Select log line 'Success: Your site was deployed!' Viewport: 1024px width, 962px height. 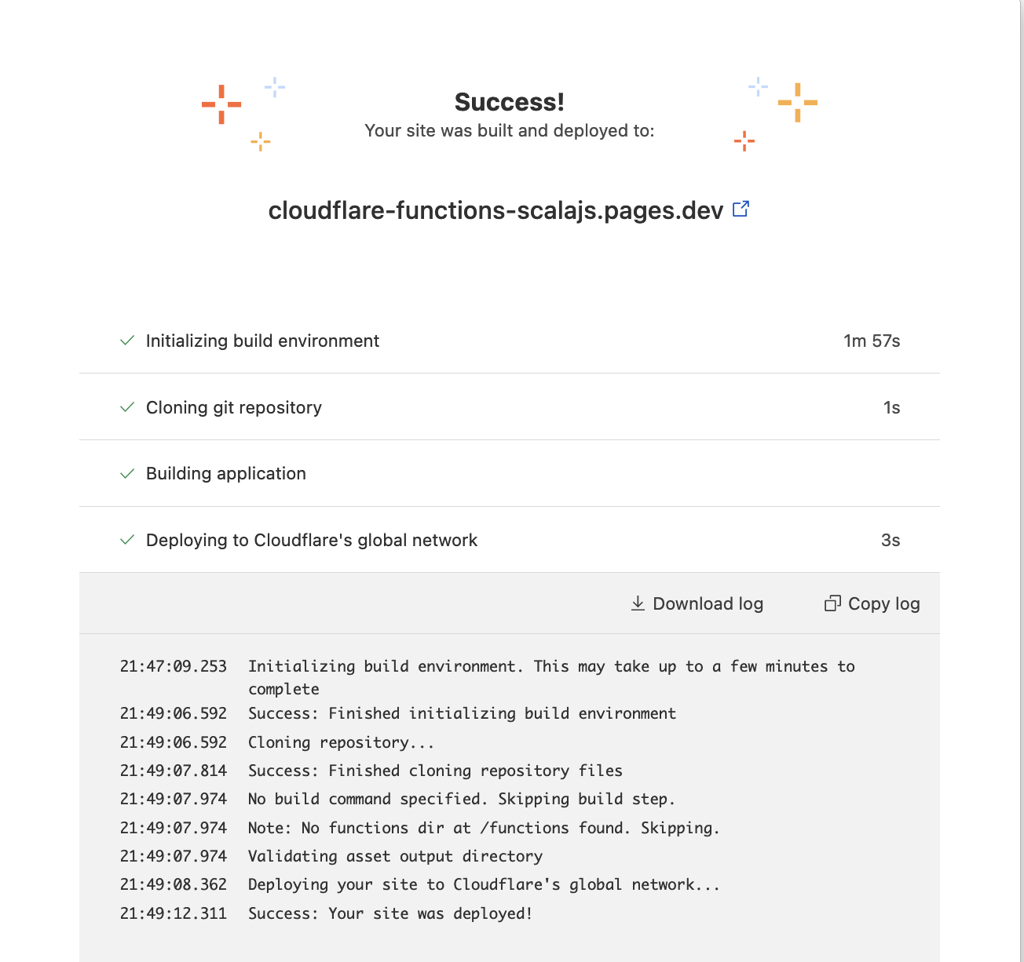pos(390,913)
